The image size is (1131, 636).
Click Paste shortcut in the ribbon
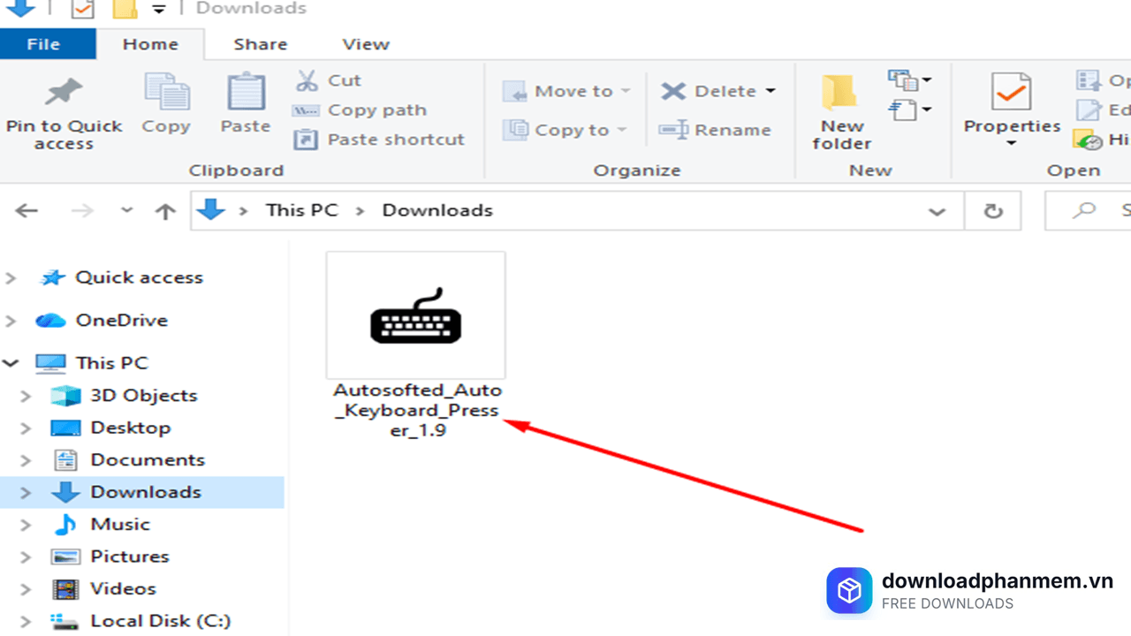tap(378, 140)
